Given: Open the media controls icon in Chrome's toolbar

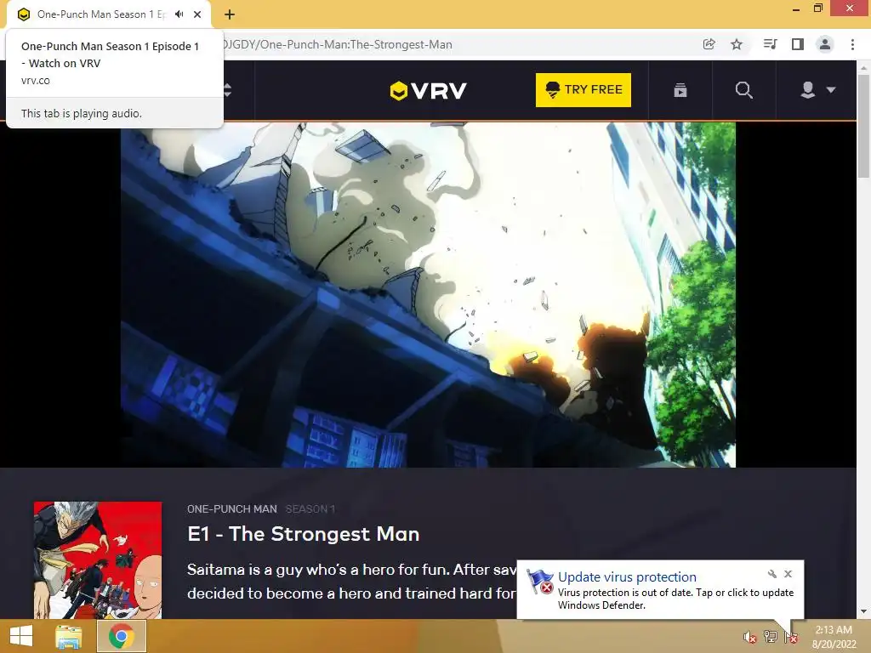Looking at the screenshot, I should 770,44.
